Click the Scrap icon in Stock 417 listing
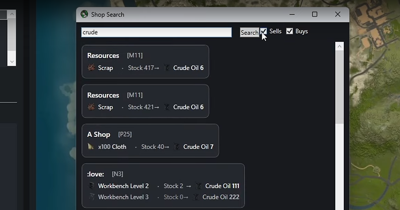 point(91,68)
